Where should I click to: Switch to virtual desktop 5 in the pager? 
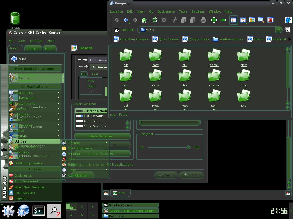[82, 215]
